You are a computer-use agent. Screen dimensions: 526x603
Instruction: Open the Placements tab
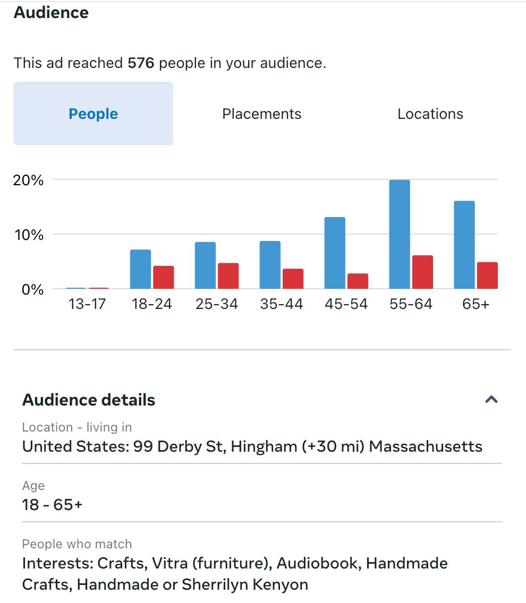point(261,114)
